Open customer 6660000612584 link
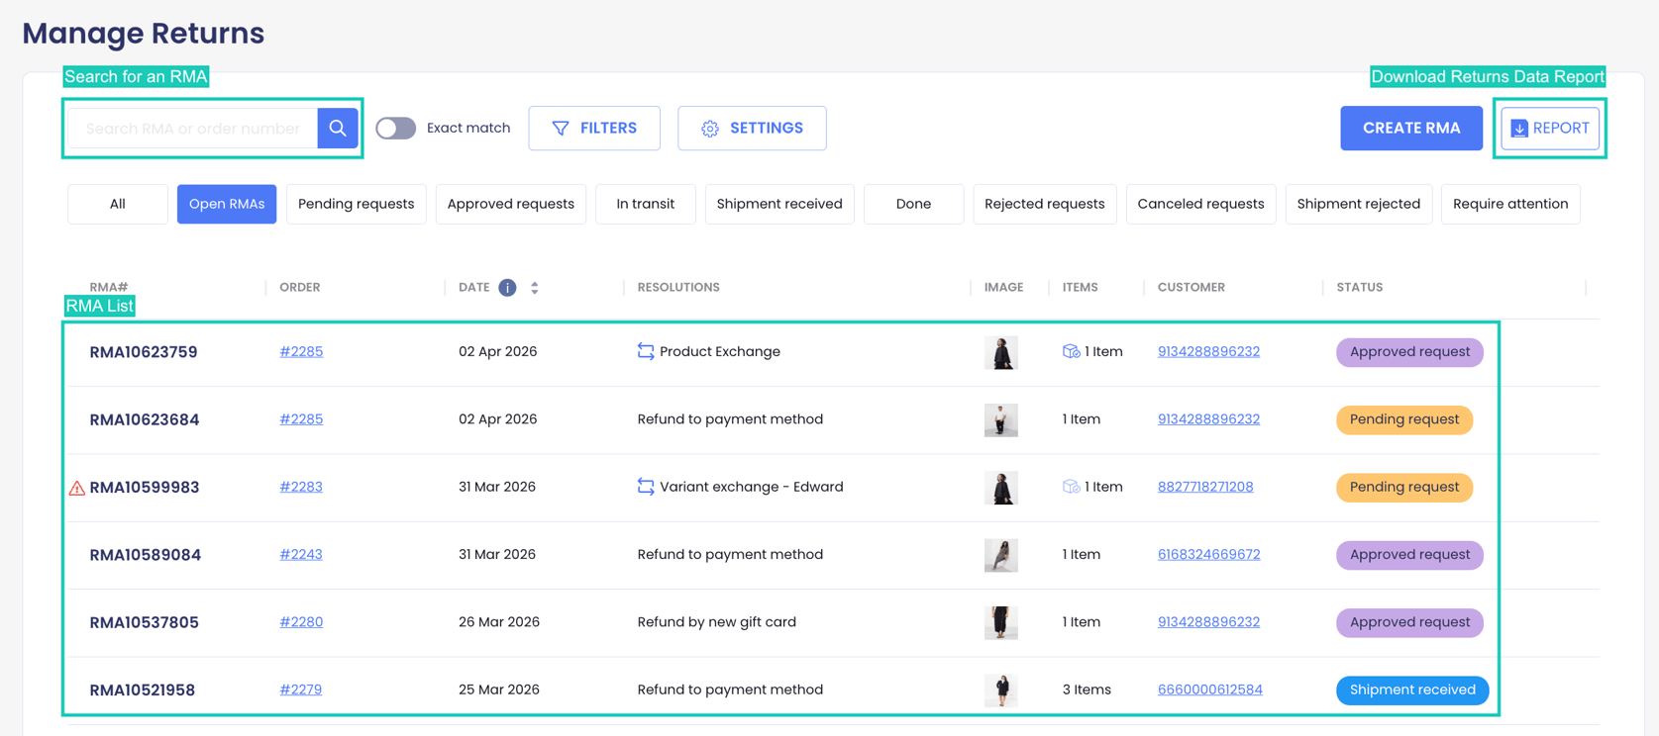This screenshot has width=1659, height=736. pos(1210,690)
